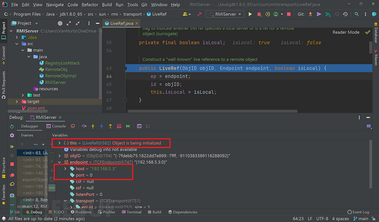Open RemoteObjImpl in project tree

(60, 76)
